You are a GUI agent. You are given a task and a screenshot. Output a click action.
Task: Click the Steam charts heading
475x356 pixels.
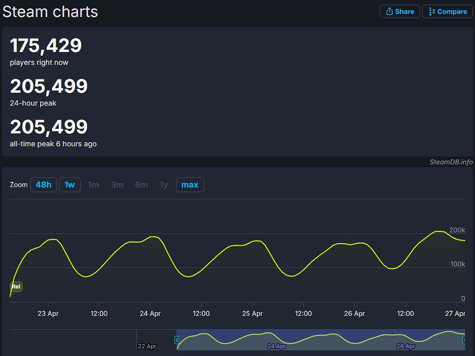50,11
